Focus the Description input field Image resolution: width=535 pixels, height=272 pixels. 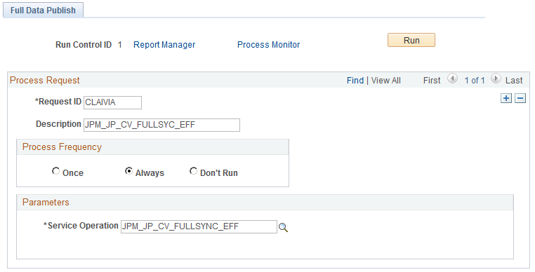pos(161,125)
